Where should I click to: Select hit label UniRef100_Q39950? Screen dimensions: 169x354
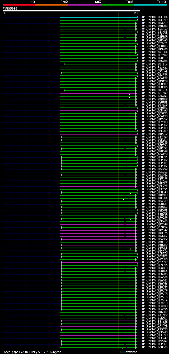(x=155, y=114)
